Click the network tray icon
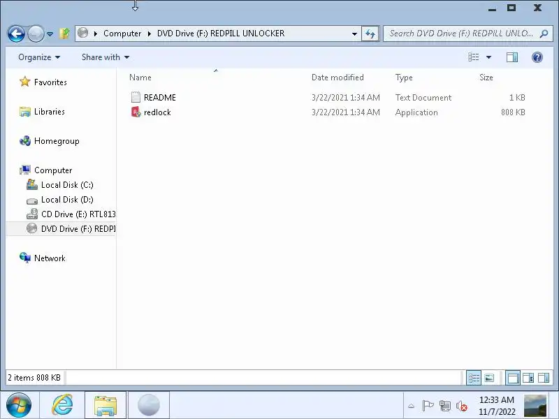This screenshot has width=559, height=419. 445,406
